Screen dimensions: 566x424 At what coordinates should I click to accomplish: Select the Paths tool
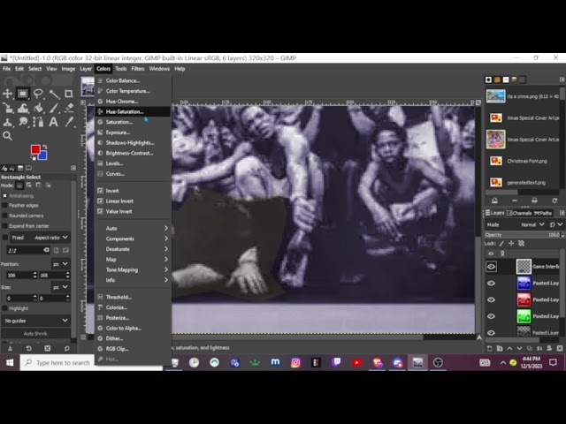coord(38,122)
